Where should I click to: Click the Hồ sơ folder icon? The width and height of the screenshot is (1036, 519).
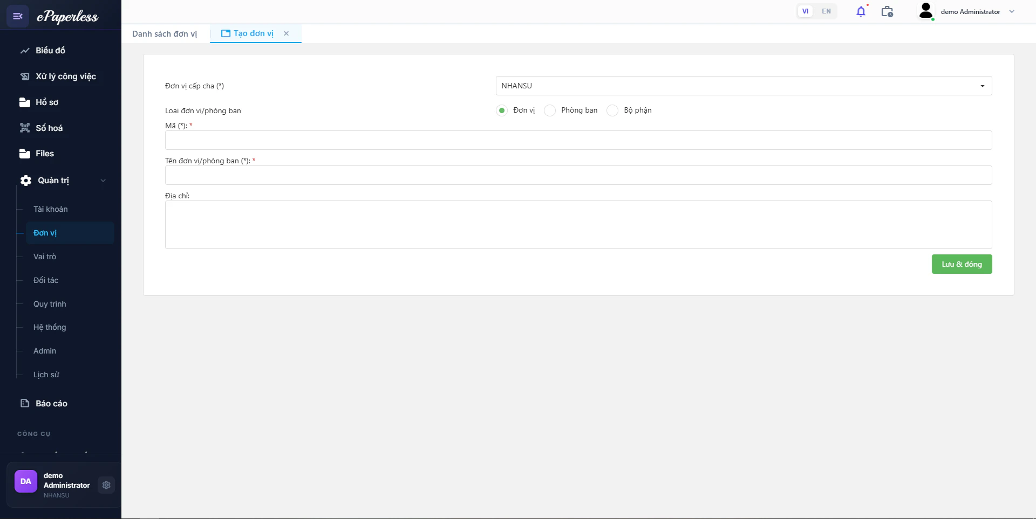coord(25,102)
